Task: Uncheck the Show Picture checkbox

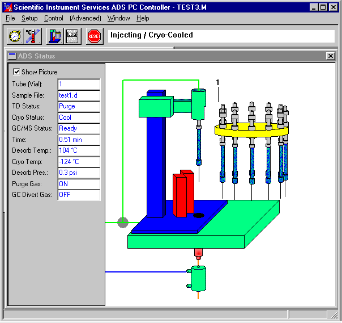Action: pos(16,72)
